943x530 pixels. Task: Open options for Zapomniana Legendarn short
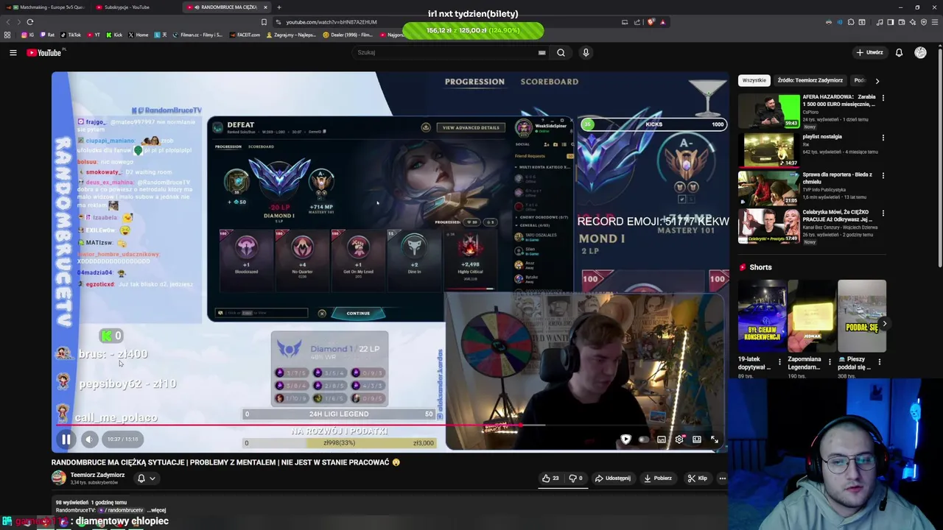coord(830,361)
